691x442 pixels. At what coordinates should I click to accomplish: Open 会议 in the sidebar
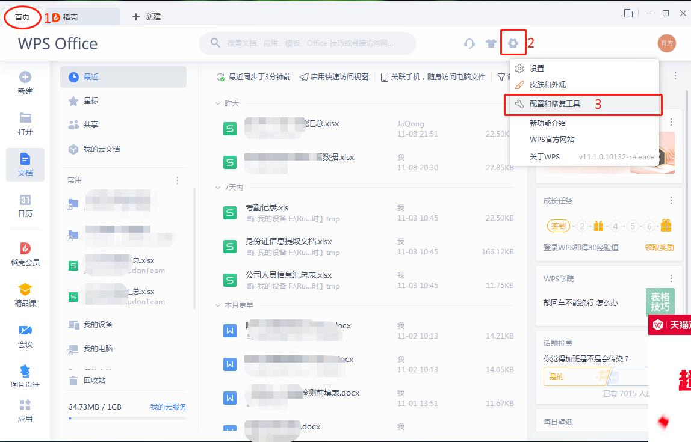[25, 336]
